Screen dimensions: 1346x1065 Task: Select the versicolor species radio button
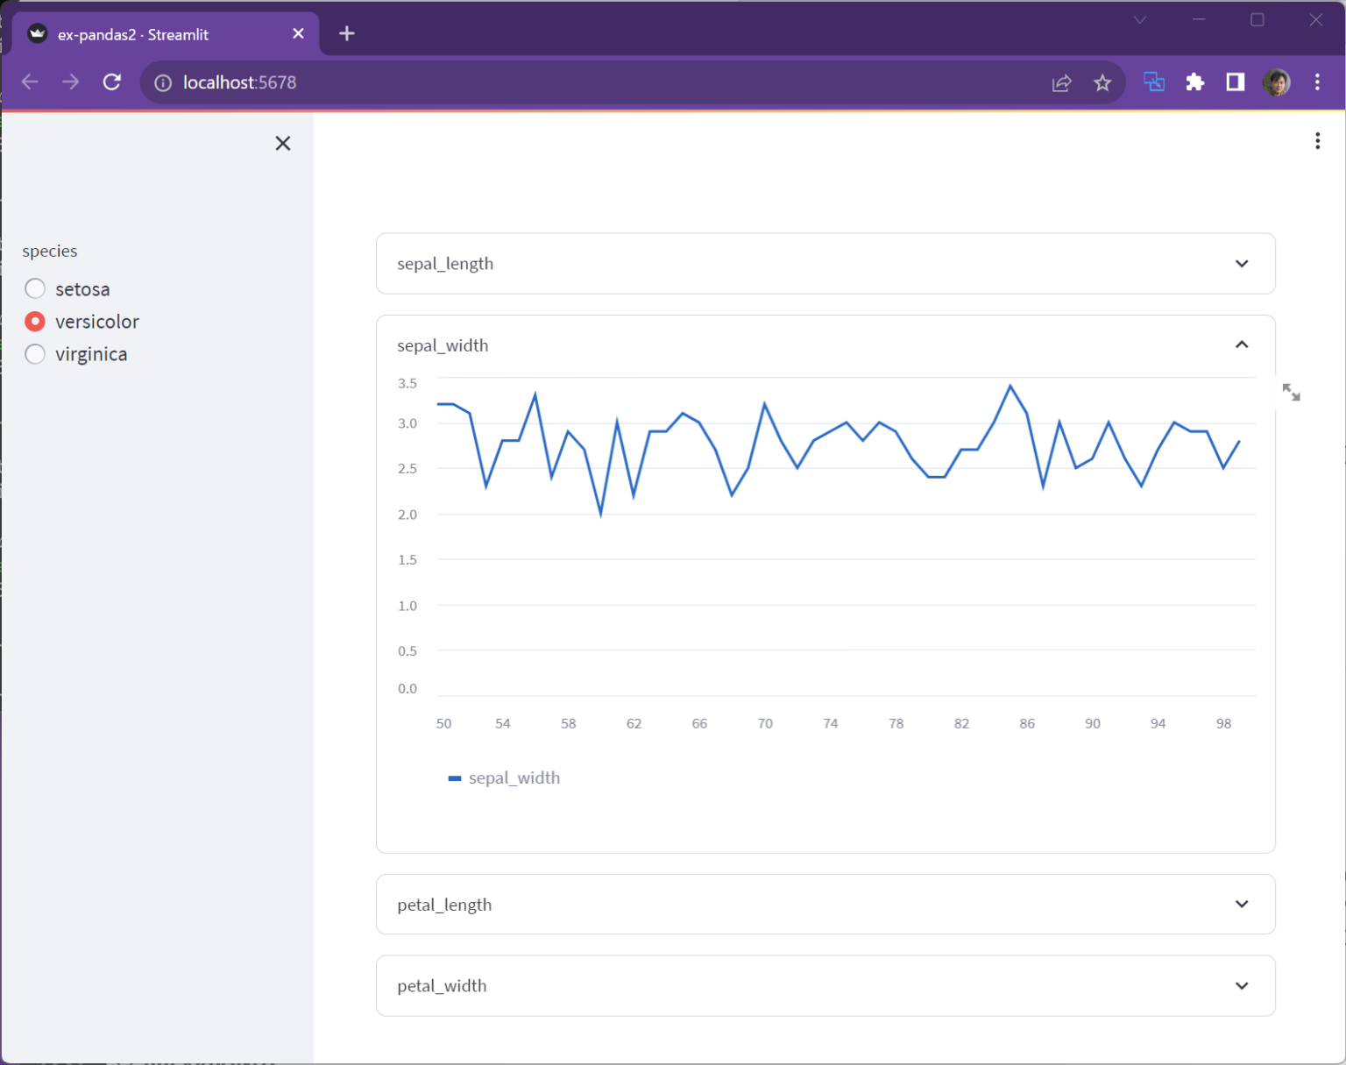tap(35, 321)
